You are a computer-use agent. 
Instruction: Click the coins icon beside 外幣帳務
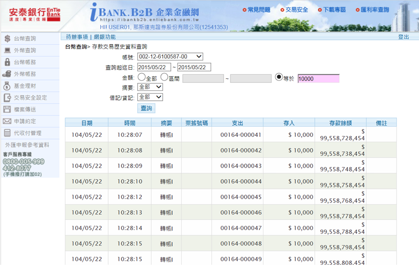point(7,74)
